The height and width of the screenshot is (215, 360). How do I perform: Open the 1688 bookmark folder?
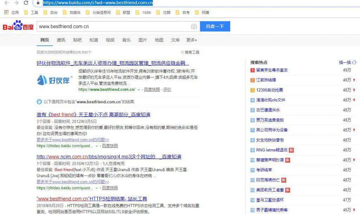coord(143,12)
